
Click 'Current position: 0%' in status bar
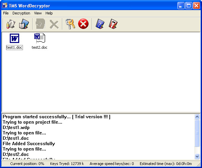tap(27, 164)
